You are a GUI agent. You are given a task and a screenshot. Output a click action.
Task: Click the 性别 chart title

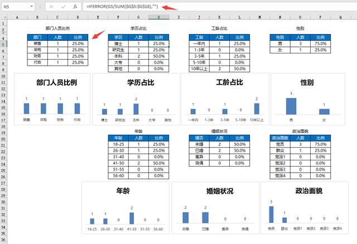click(307, 82)
